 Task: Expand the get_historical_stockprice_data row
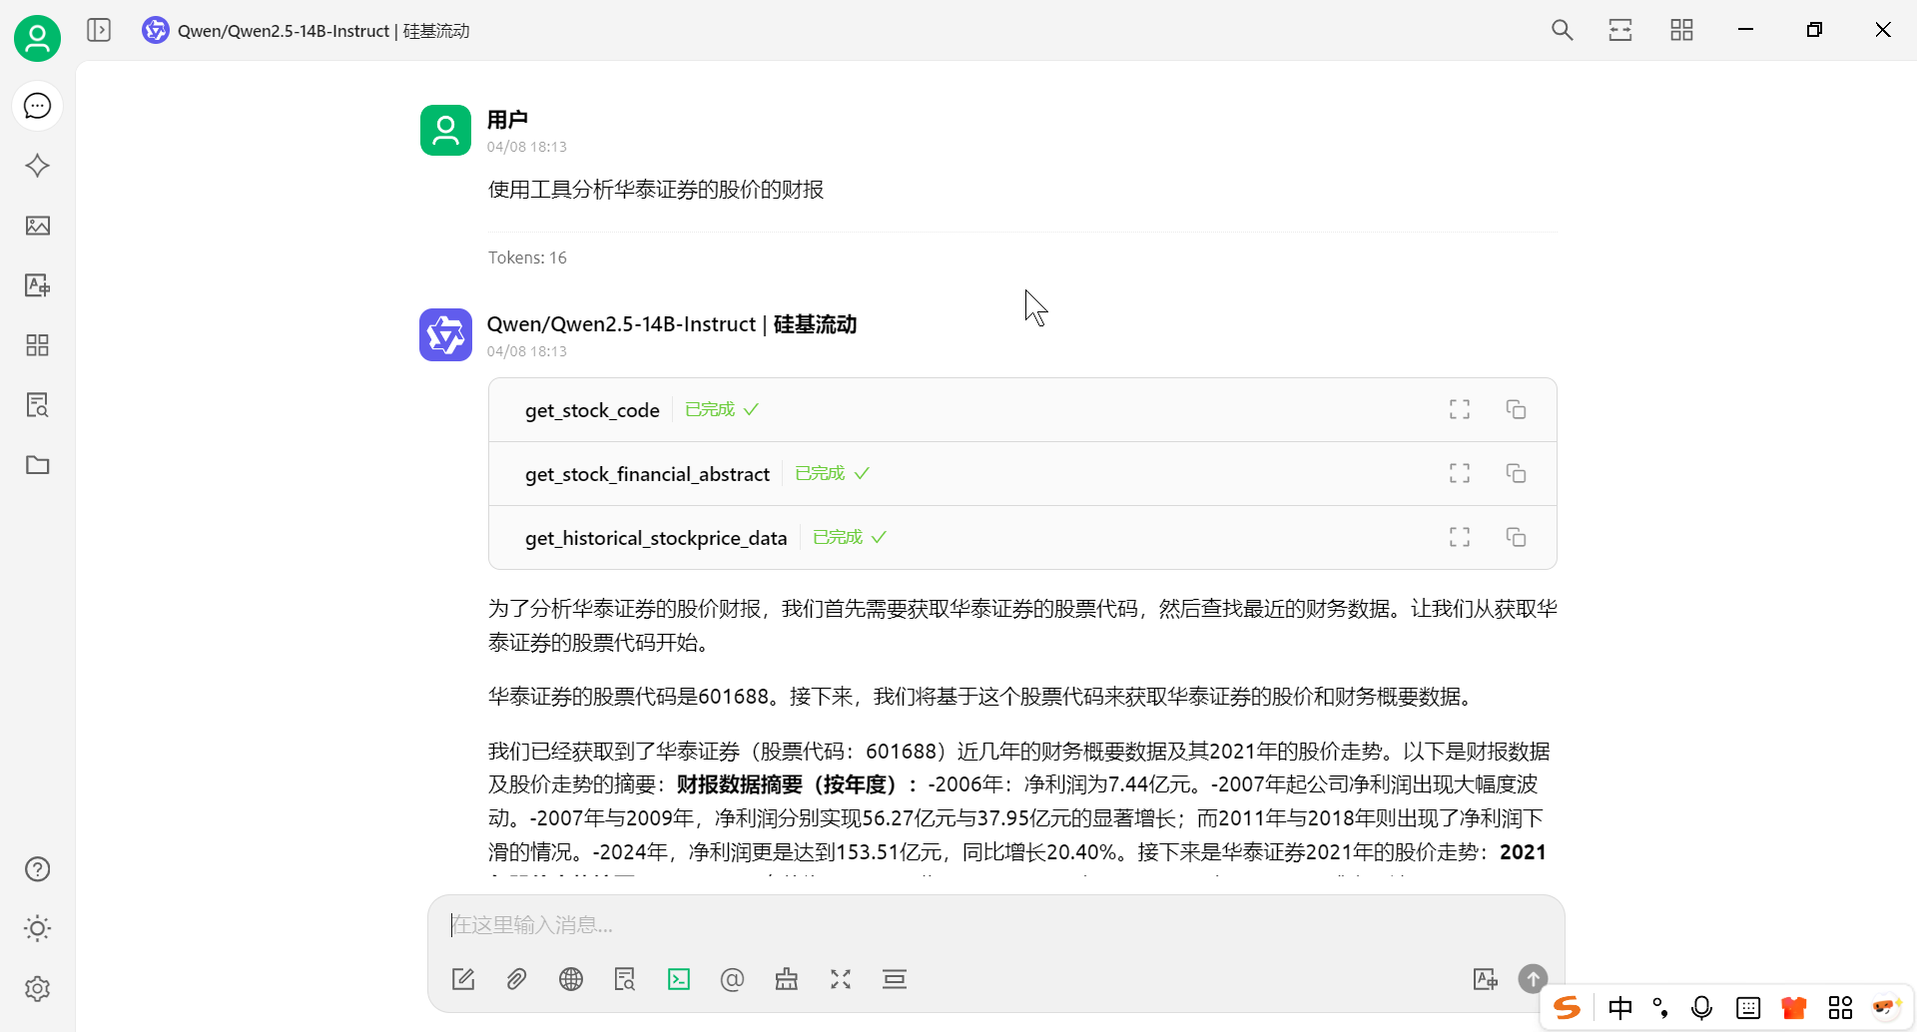[x=1022, y=538]
